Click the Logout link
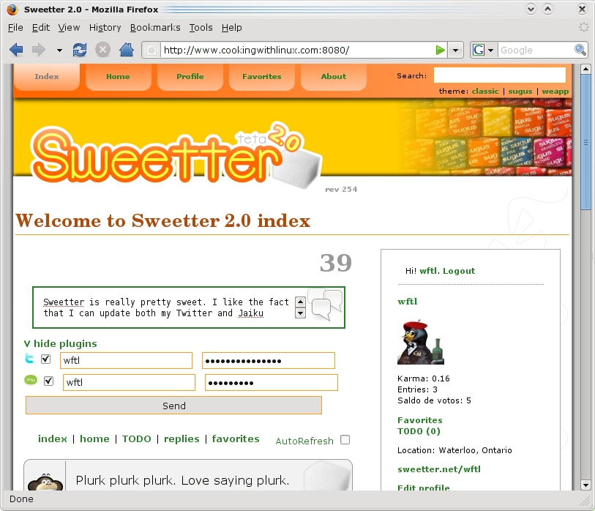Viewport: 595px width, 511px height. (x=459, y=271)
